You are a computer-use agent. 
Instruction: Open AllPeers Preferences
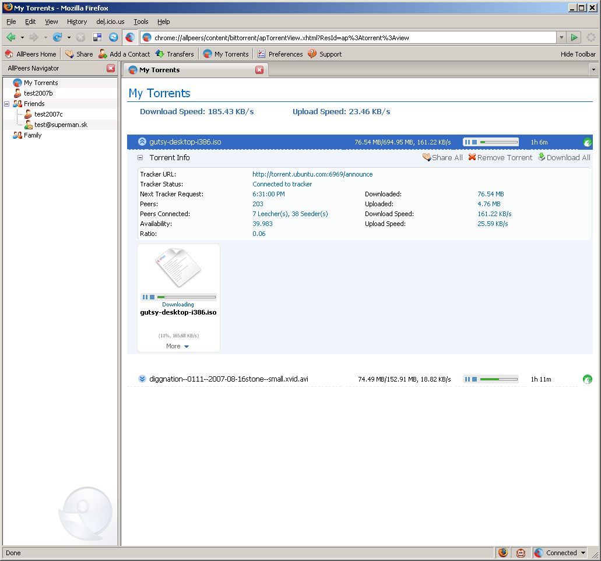click(x=280, y=54)
